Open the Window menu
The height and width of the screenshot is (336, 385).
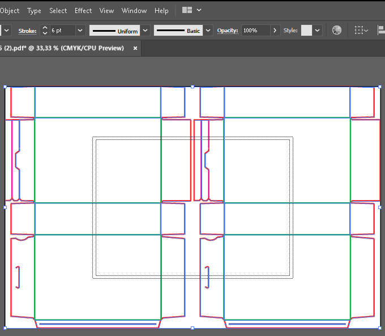pos(134,10)
